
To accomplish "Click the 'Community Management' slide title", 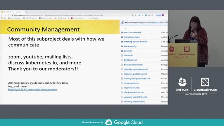I will tap(43, 29).
